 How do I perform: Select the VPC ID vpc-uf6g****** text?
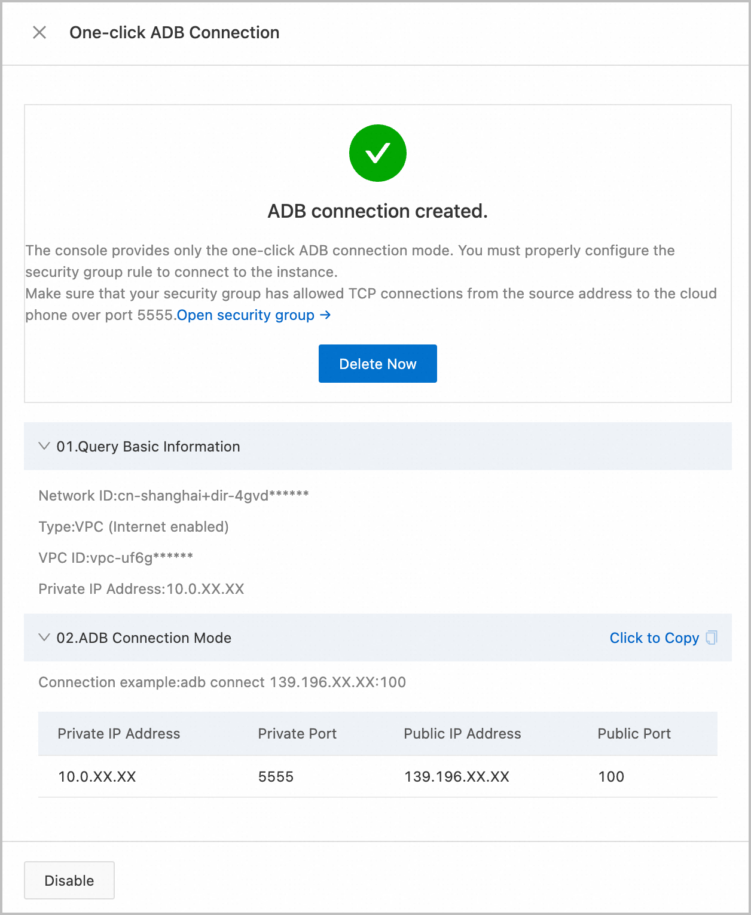(116, 557)
